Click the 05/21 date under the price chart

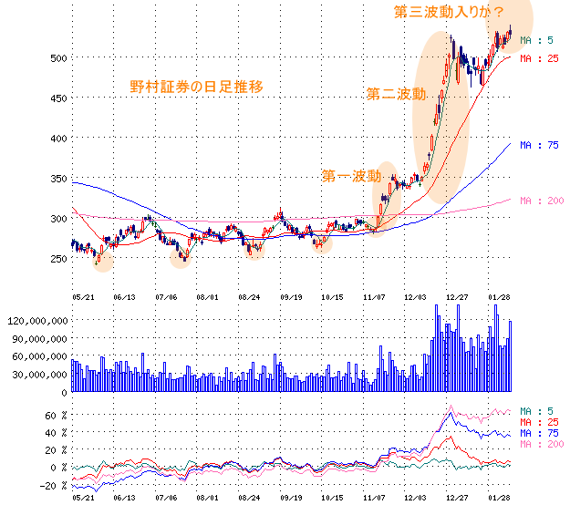(x=83, y=297)
